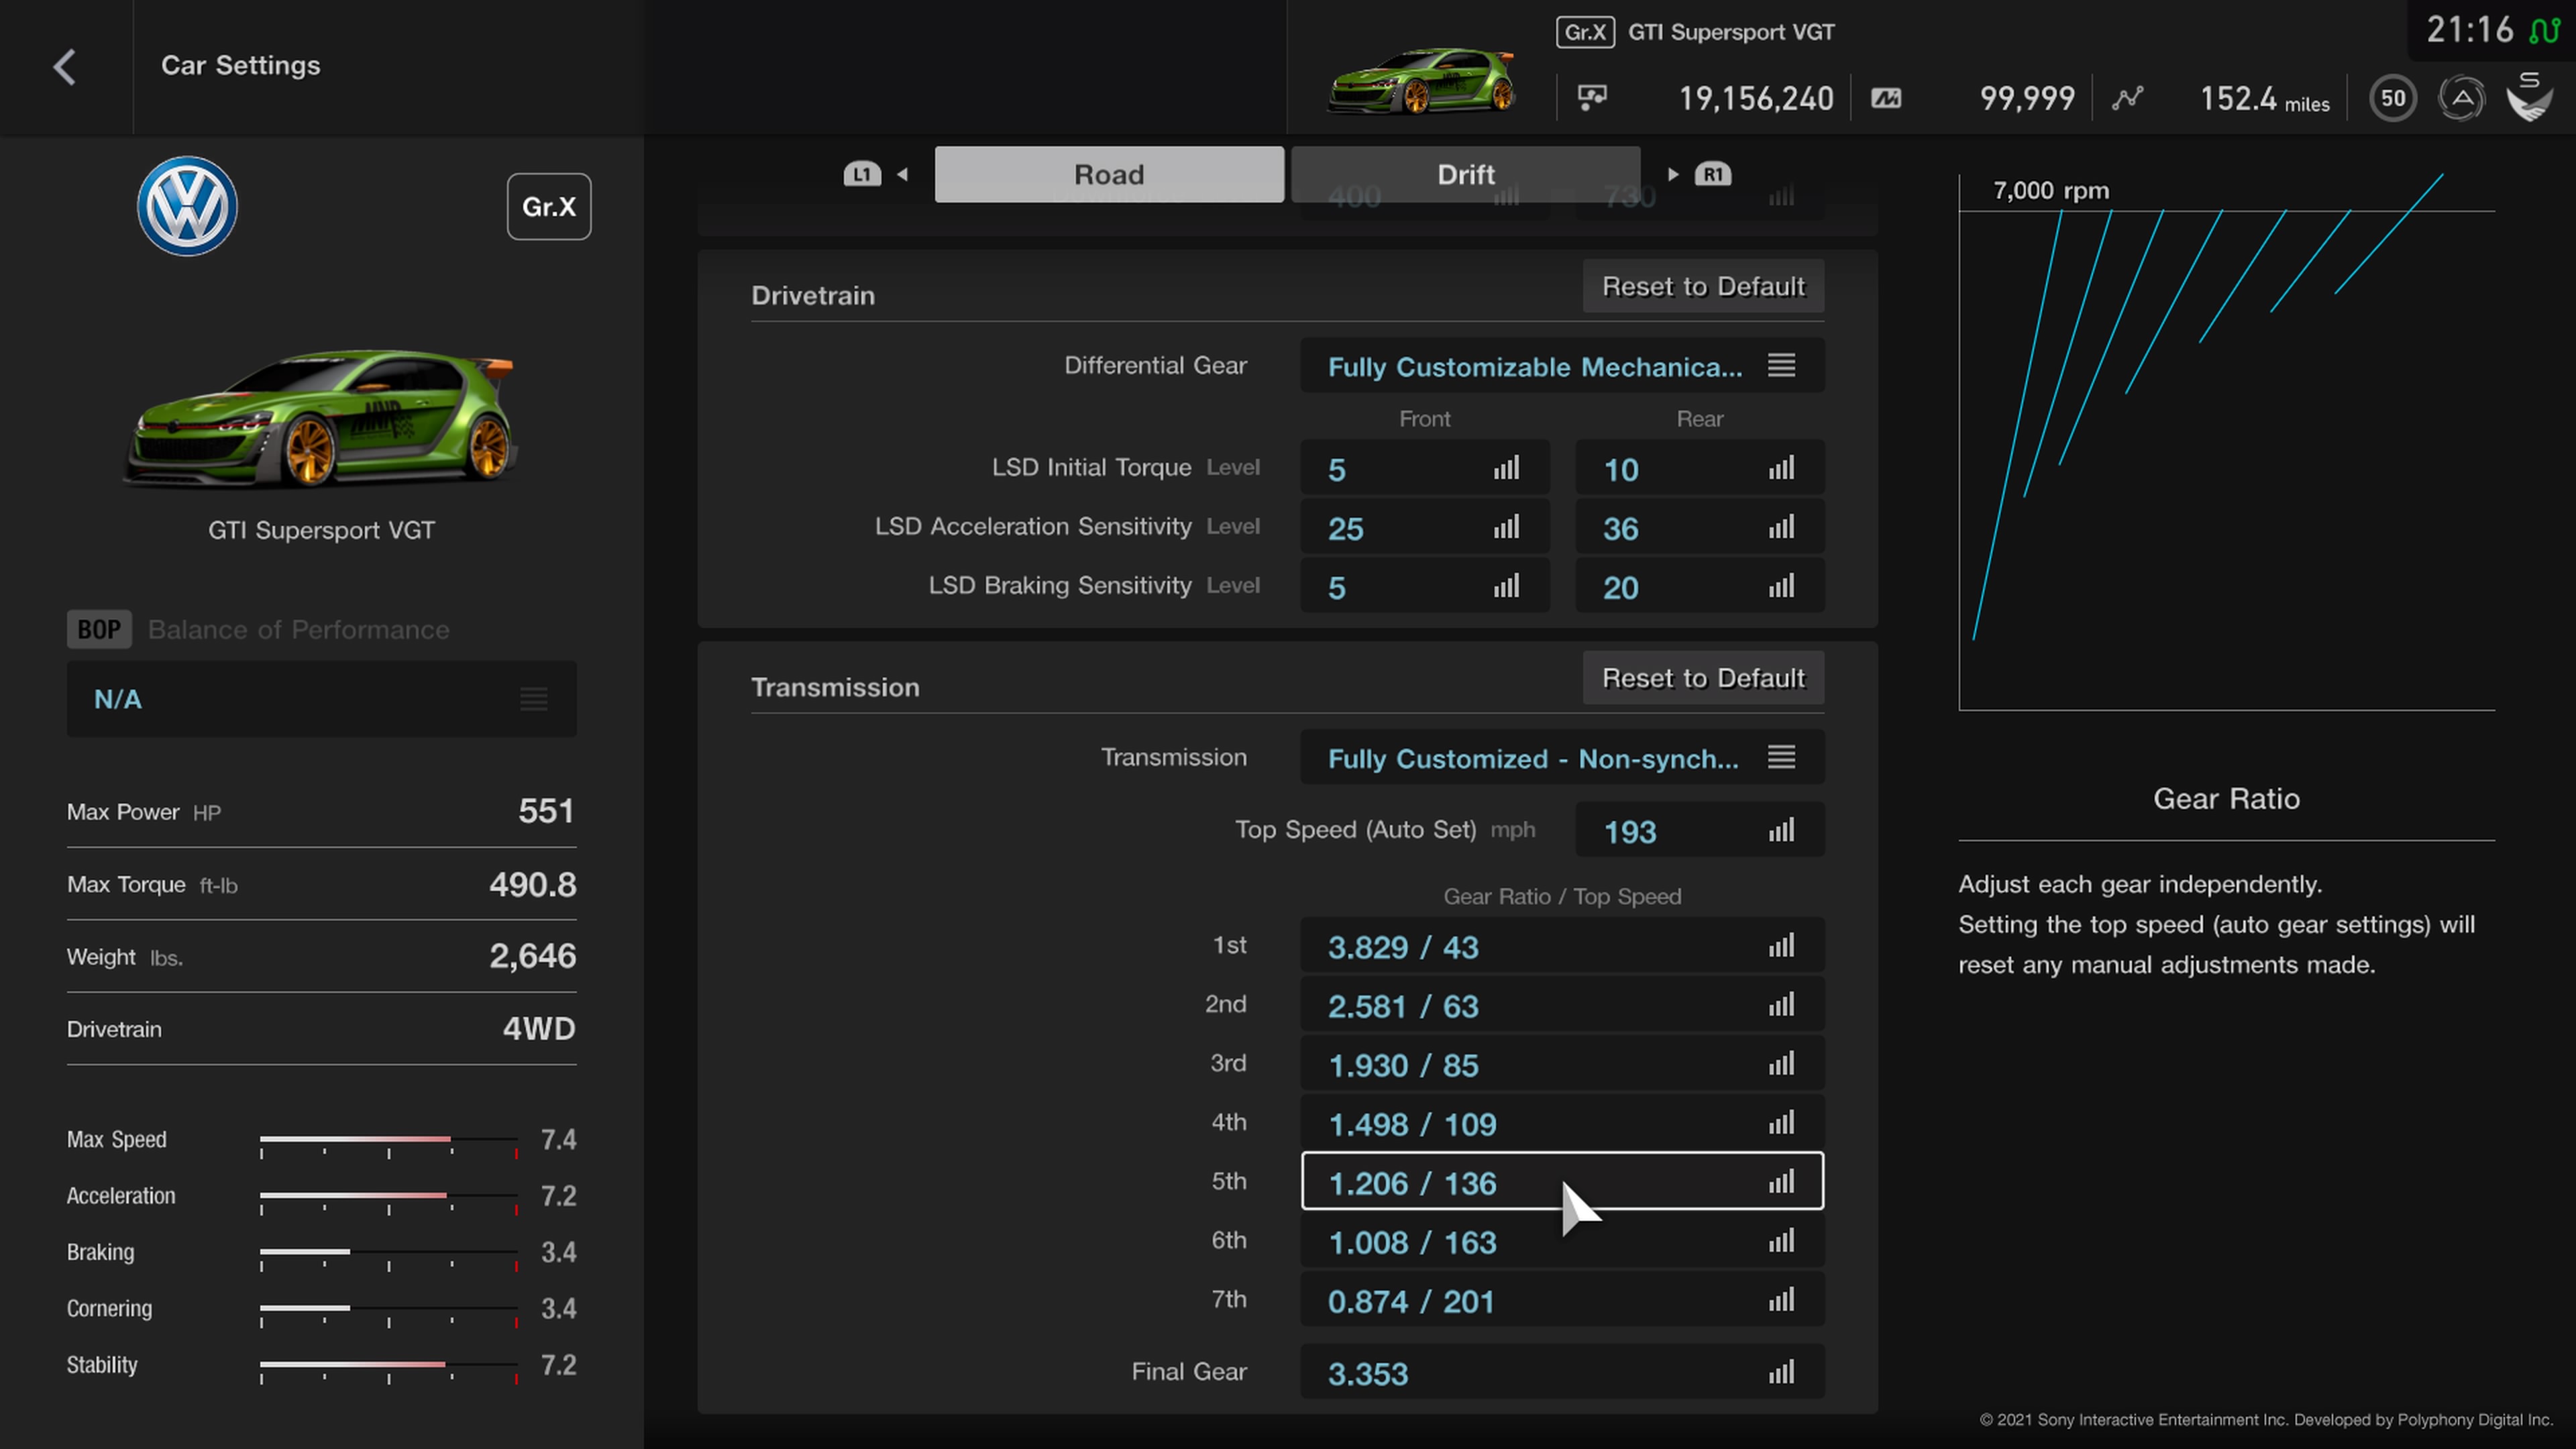
Task: Click the Car Settings page title
Action: coord(241,65)
